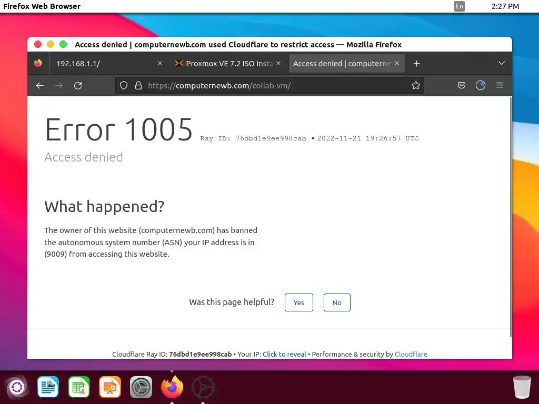Open the Cloudflare footer link
Viewport: 539px width, 404px height.
pos(411,354)
